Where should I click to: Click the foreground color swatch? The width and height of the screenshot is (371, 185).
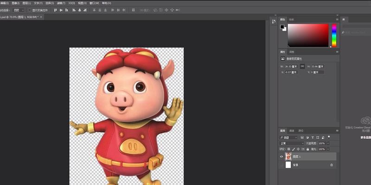[x=282, y=27]
